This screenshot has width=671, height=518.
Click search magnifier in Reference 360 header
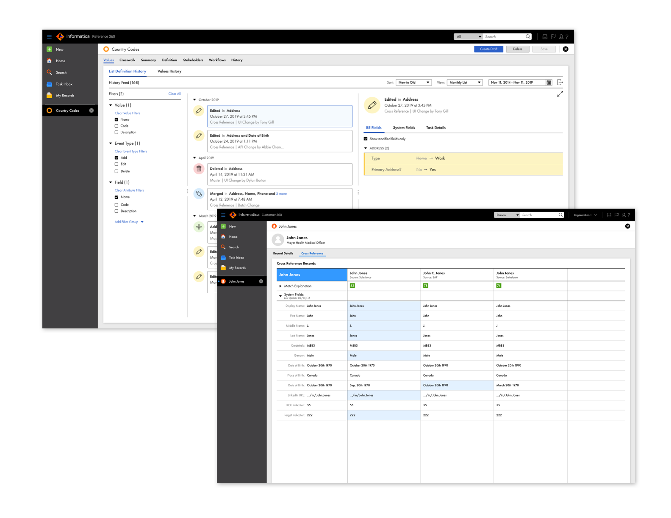pyautogui.click(x=528, y=36)
